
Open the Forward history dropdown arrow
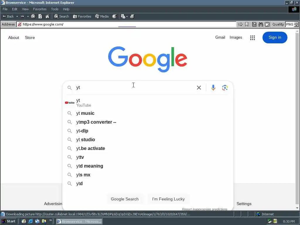28,16
